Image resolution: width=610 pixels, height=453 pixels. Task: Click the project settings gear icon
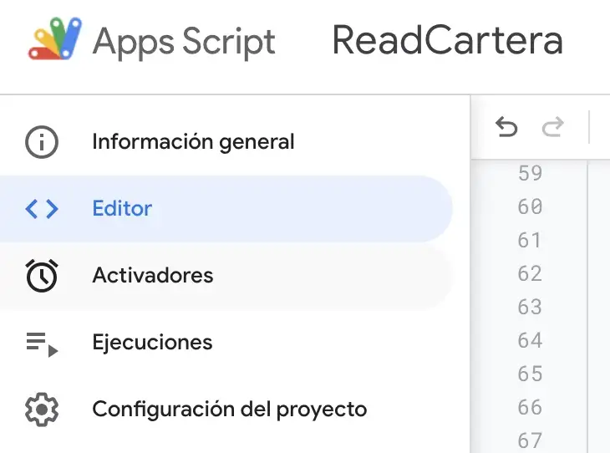click(42, 410)
